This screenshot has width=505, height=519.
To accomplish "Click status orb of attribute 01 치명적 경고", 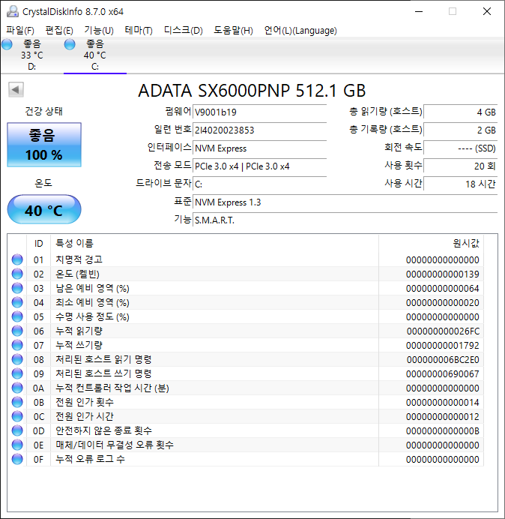I will click(x=17, y=259).
